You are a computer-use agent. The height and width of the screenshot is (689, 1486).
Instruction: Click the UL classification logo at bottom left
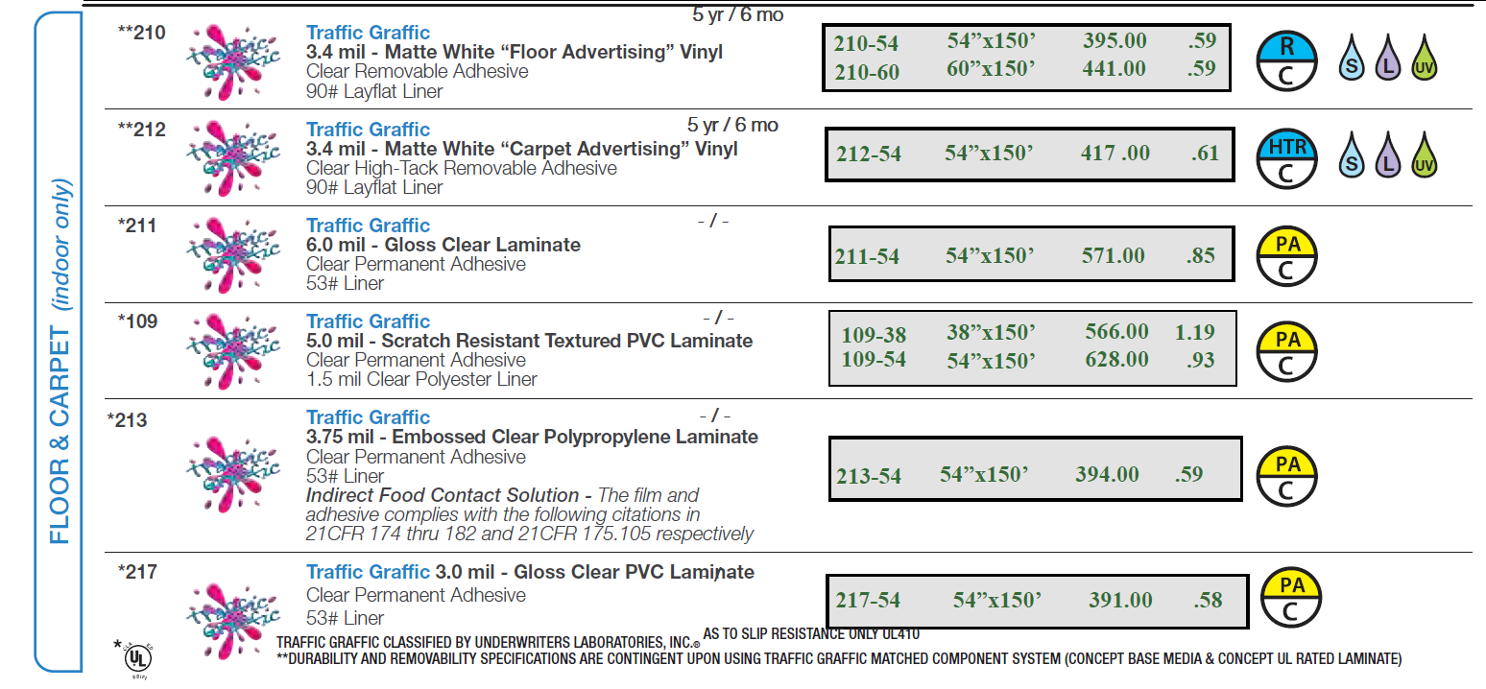click(x=138, y=659)
